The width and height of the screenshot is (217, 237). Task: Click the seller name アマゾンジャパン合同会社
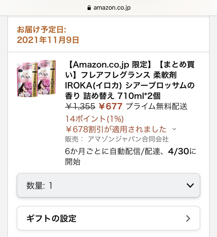(128, 139)
